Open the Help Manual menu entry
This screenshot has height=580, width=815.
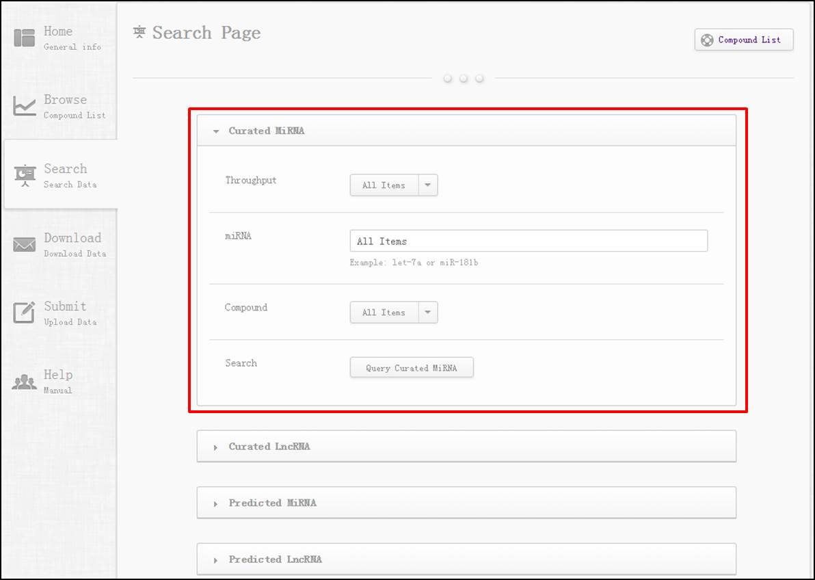tap(60, 381)
